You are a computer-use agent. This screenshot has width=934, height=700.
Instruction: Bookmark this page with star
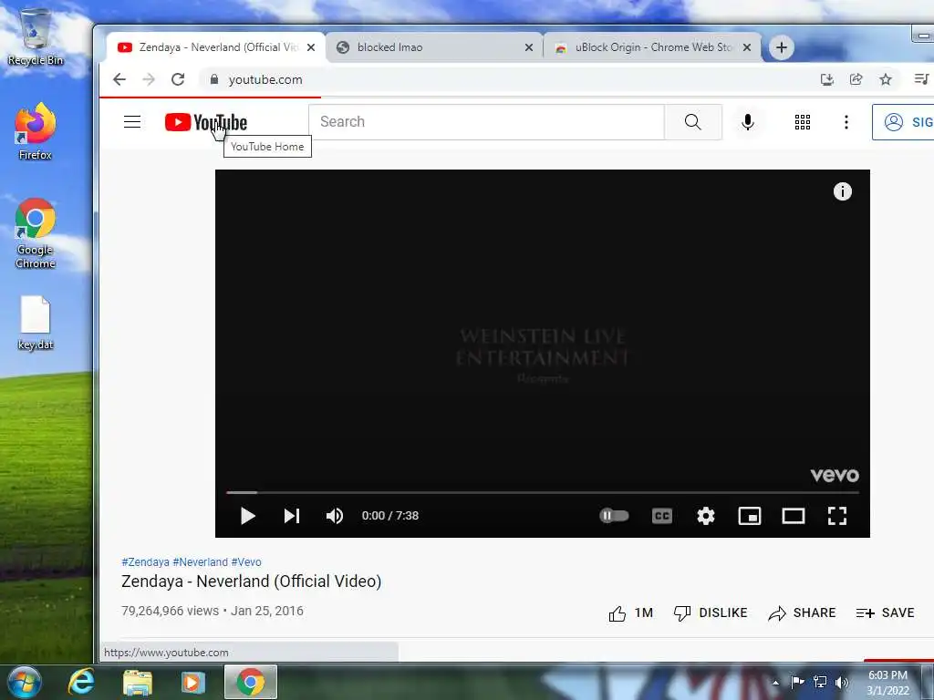886,79
